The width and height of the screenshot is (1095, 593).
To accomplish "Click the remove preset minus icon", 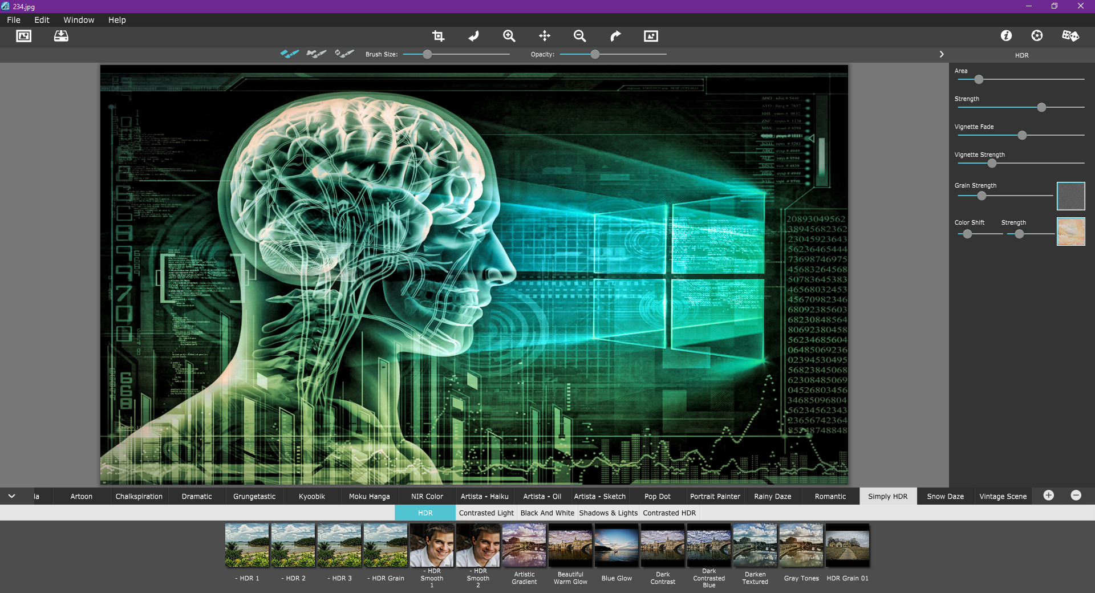I will point(1076,495).
